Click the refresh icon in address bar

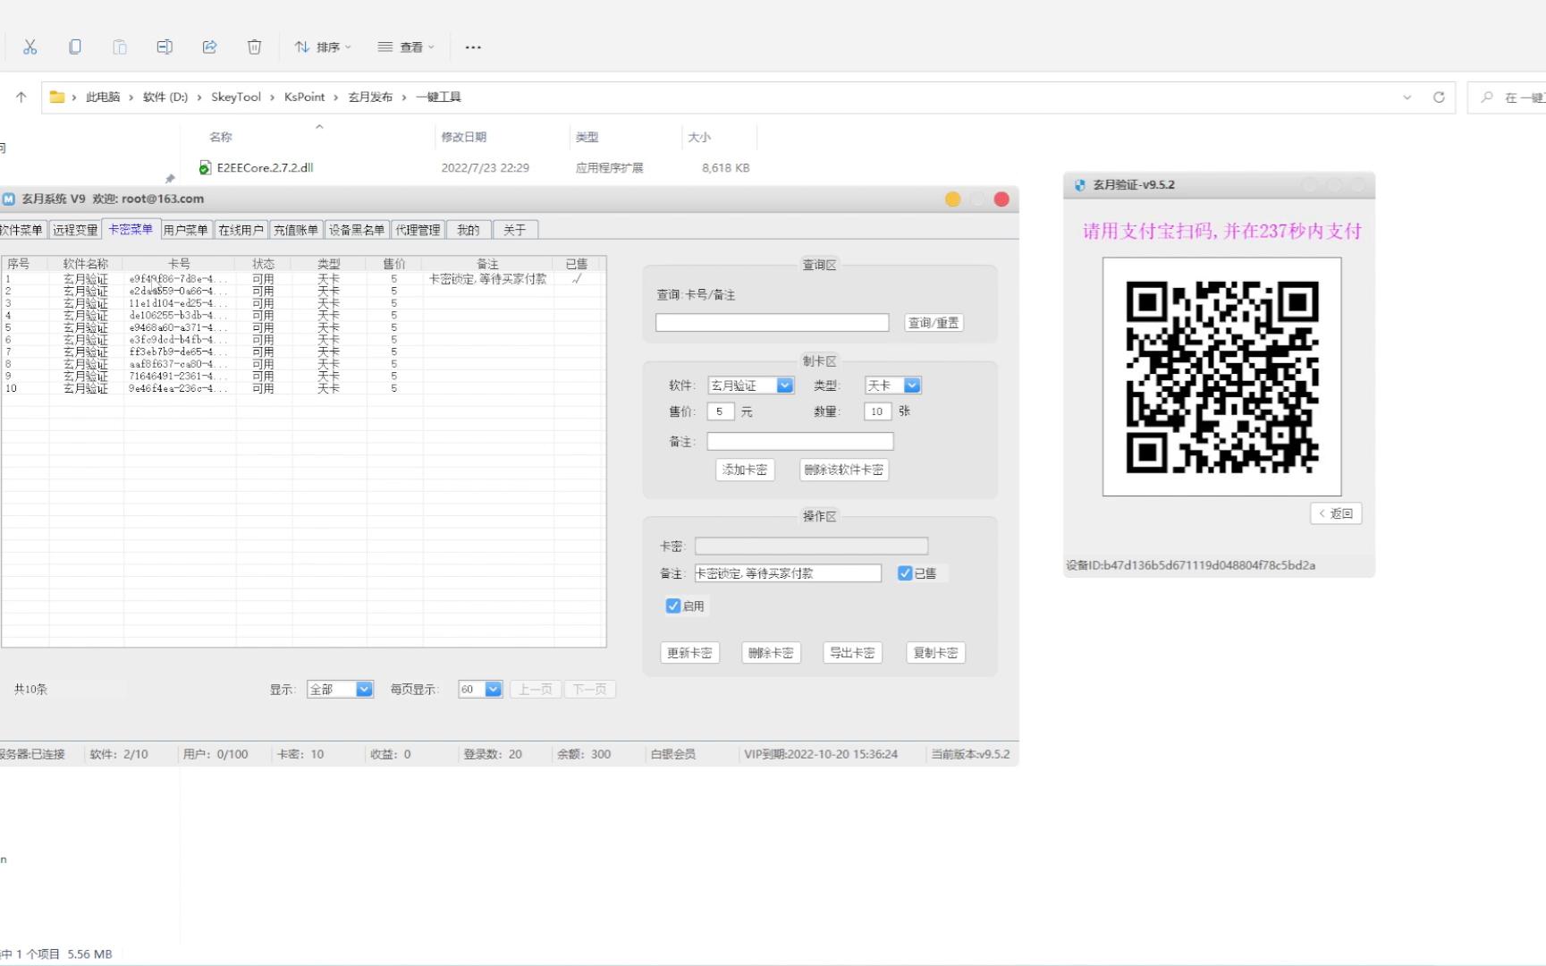[x=1439, y=97]
